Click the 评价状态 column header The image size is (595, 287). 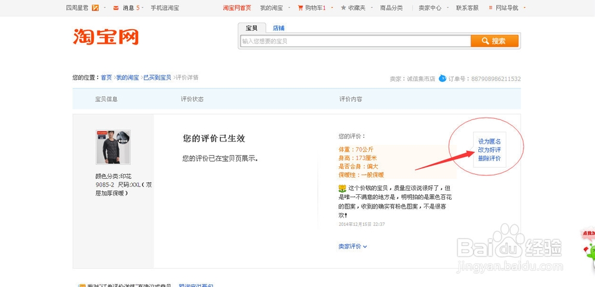pos(192,99)
